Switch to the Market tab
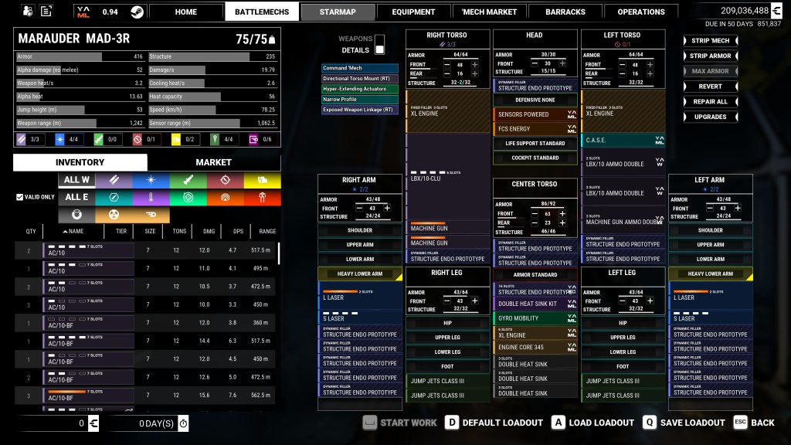This screenshot has width=791, height=445. click(x=213, y=162)
